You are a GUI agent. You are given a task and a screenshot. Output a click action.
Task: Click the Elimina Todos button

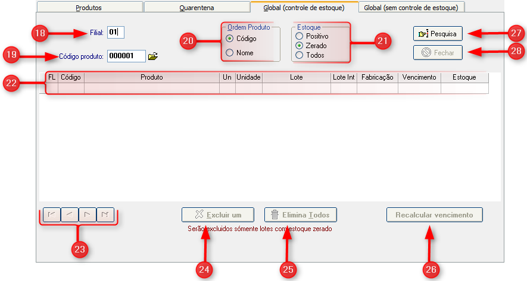point(301,214)
